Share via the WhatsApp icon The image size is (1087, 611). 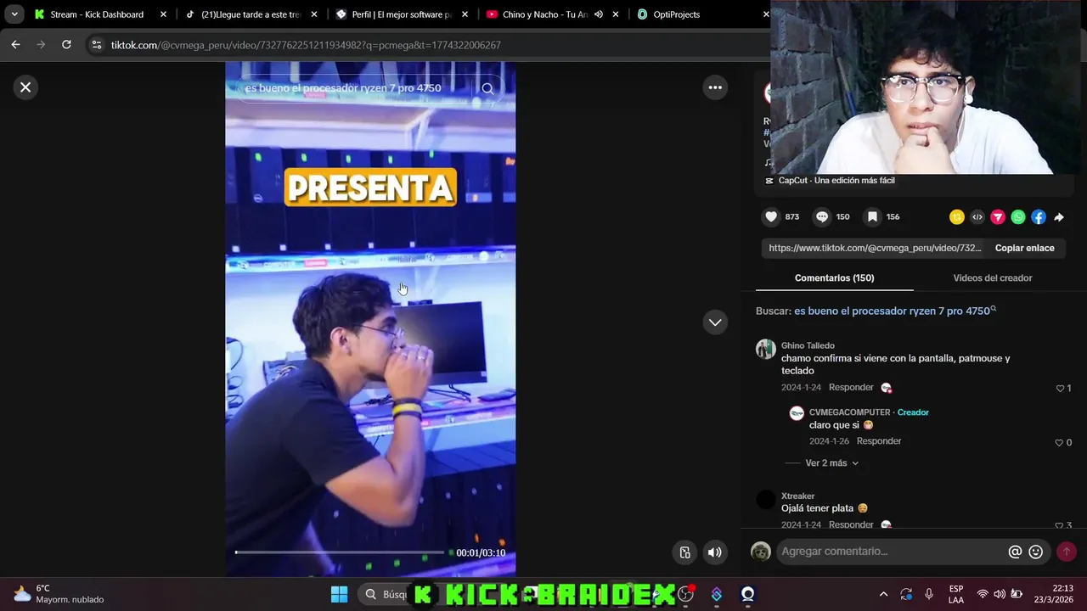tap(1018, 217)
